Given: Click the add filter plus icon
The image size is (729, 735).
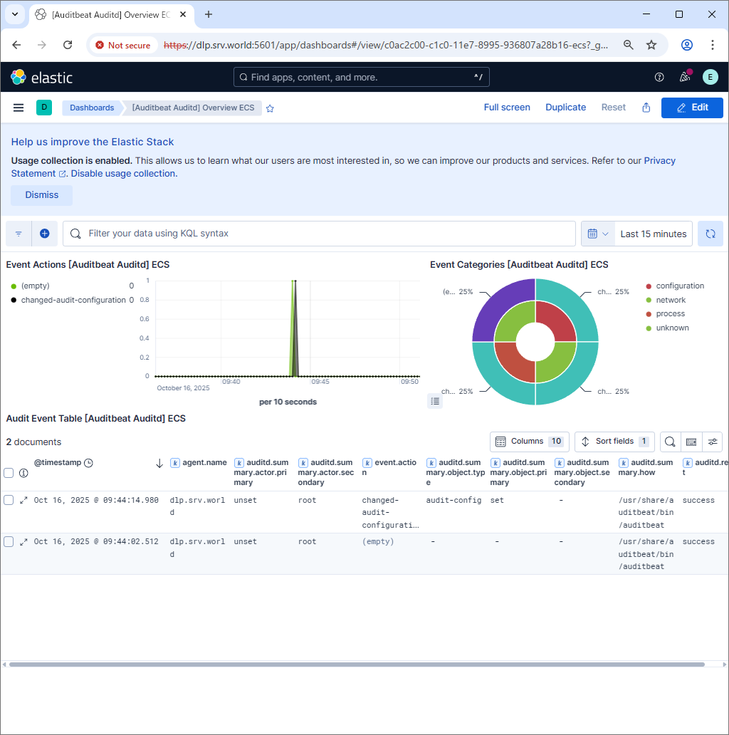Looking at the screenshot, I should (x=44, y=234).
